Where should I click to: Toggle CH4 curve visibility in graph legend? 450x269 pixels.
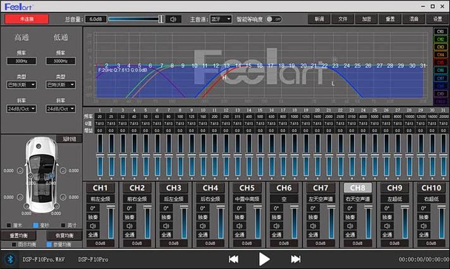click(x=441, y=54)
